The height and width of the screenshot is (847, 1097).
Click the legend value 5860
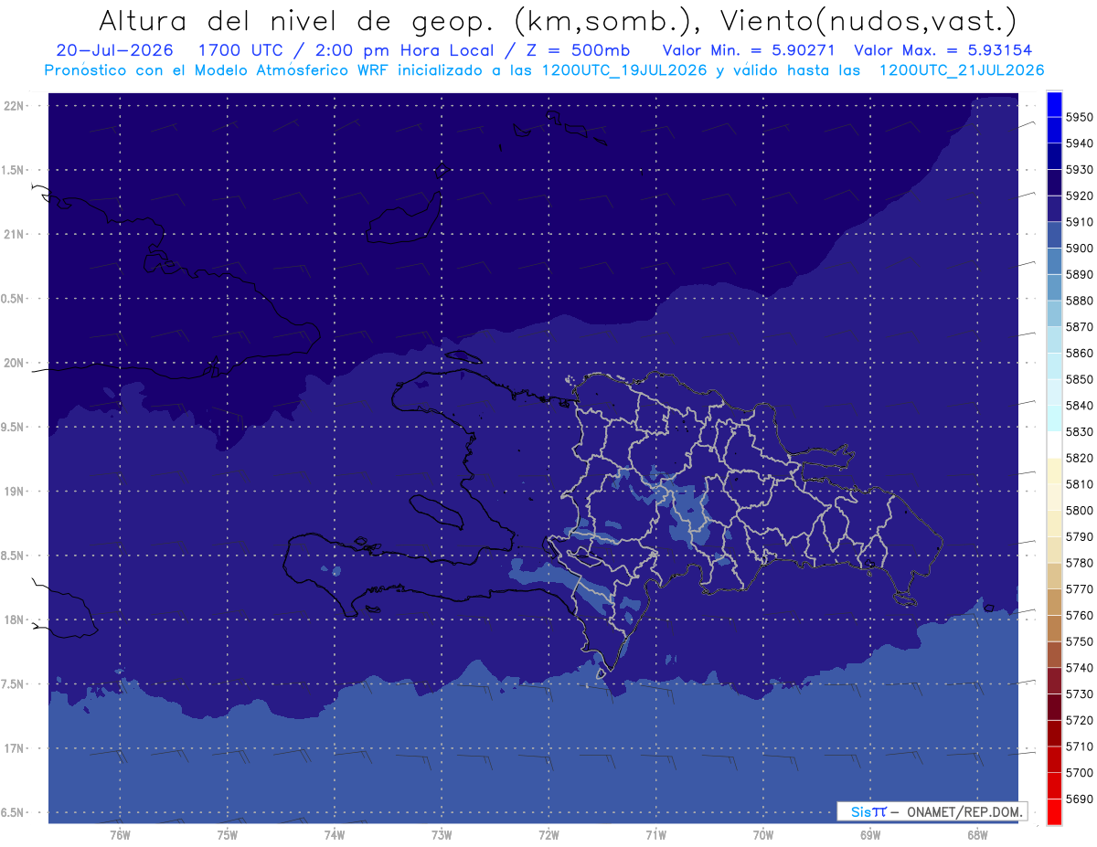point(1079,353)
